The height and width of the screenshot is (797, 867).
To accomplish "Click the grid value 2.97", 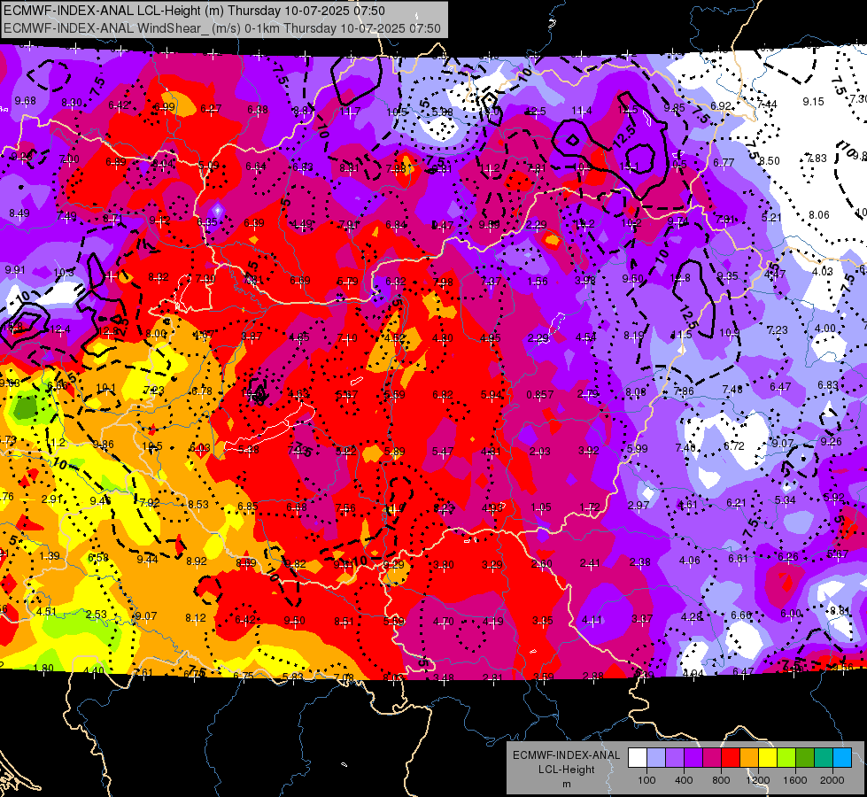I will point(639,505).
